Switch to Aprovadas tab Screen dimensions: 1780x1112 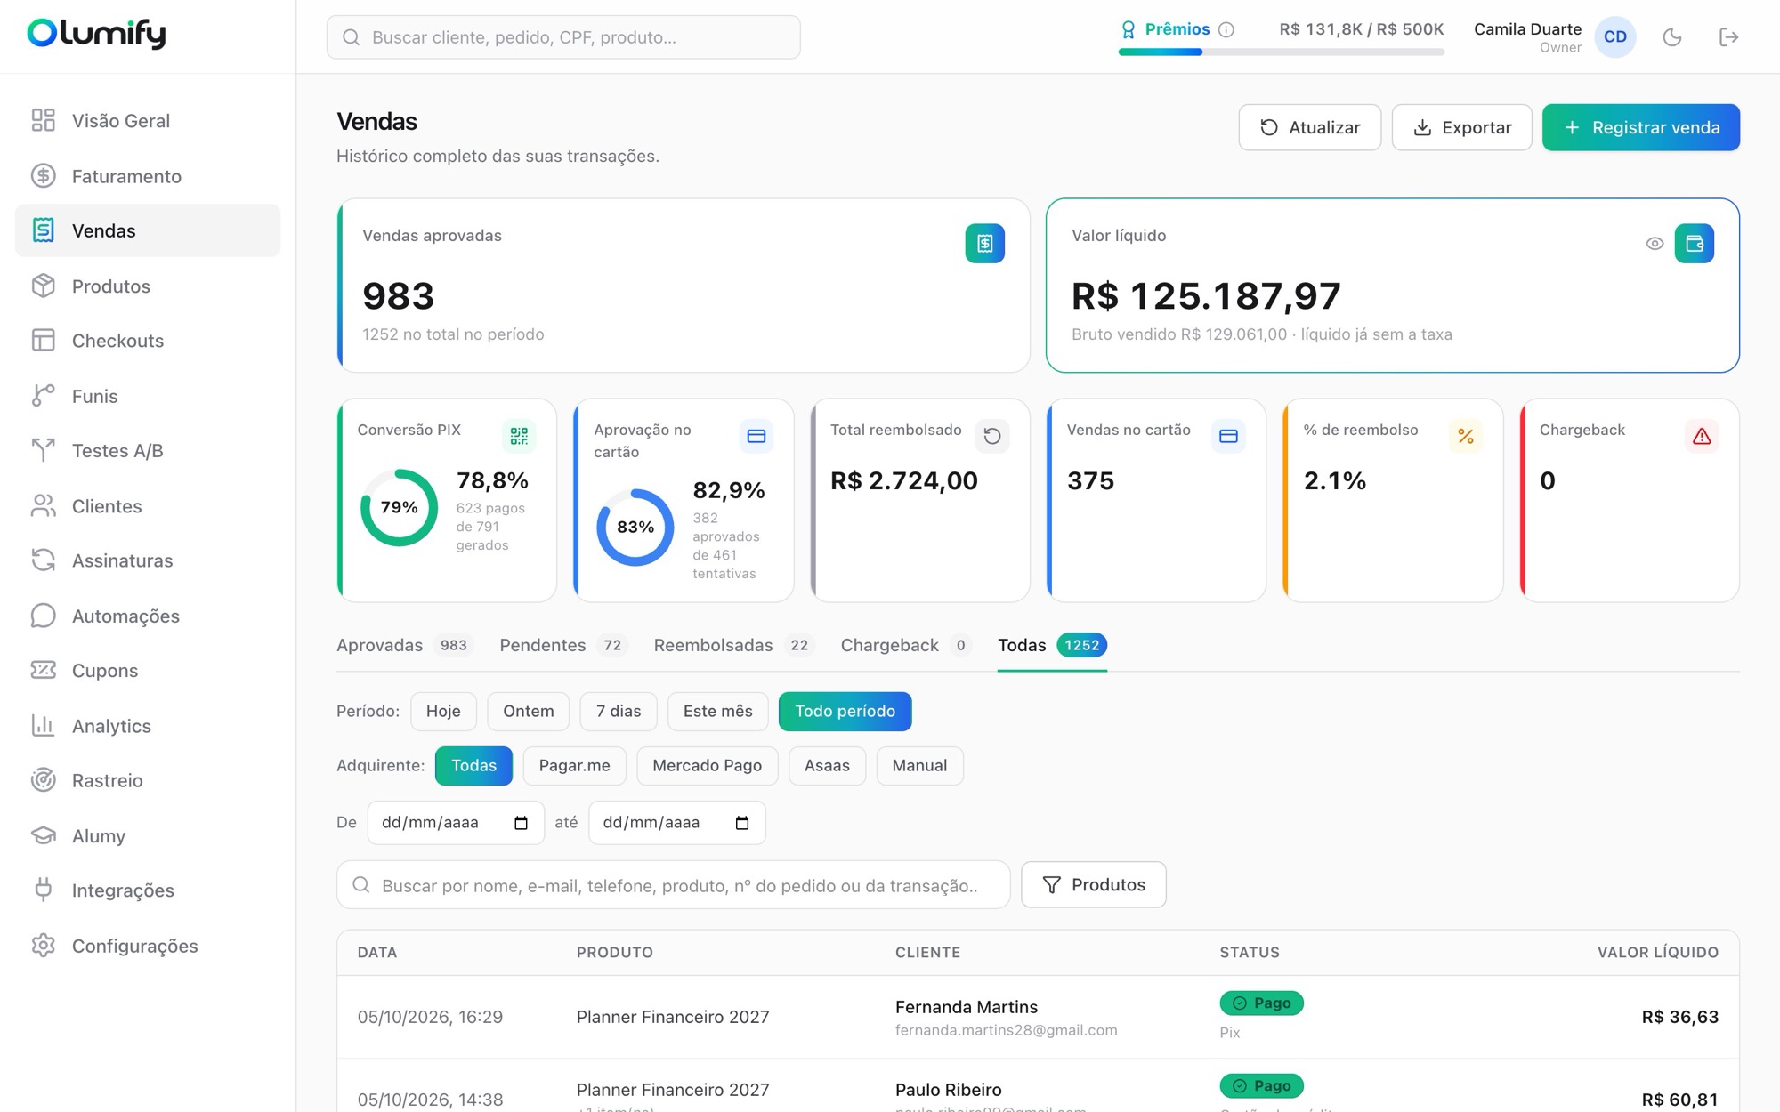(x=405, y=645)
